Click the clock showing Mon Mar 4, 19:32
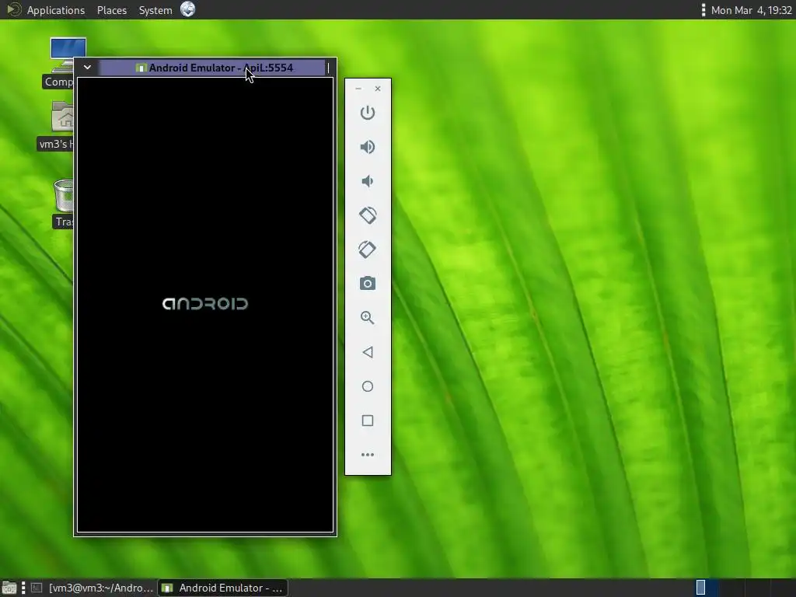This screenshot has width=796, height=597. coord(752,10)
